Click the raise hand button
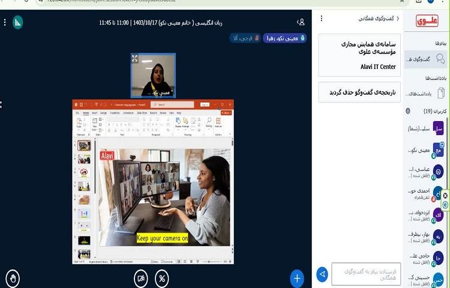Screen dimensions: 450x288 click(x=13, y=278)
